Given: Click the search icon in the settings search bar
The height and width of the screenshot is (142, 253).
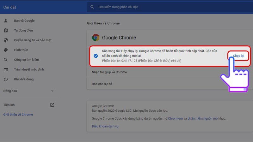Looking at the screenshot, I should pyautogui.click(x=92, y=7).
